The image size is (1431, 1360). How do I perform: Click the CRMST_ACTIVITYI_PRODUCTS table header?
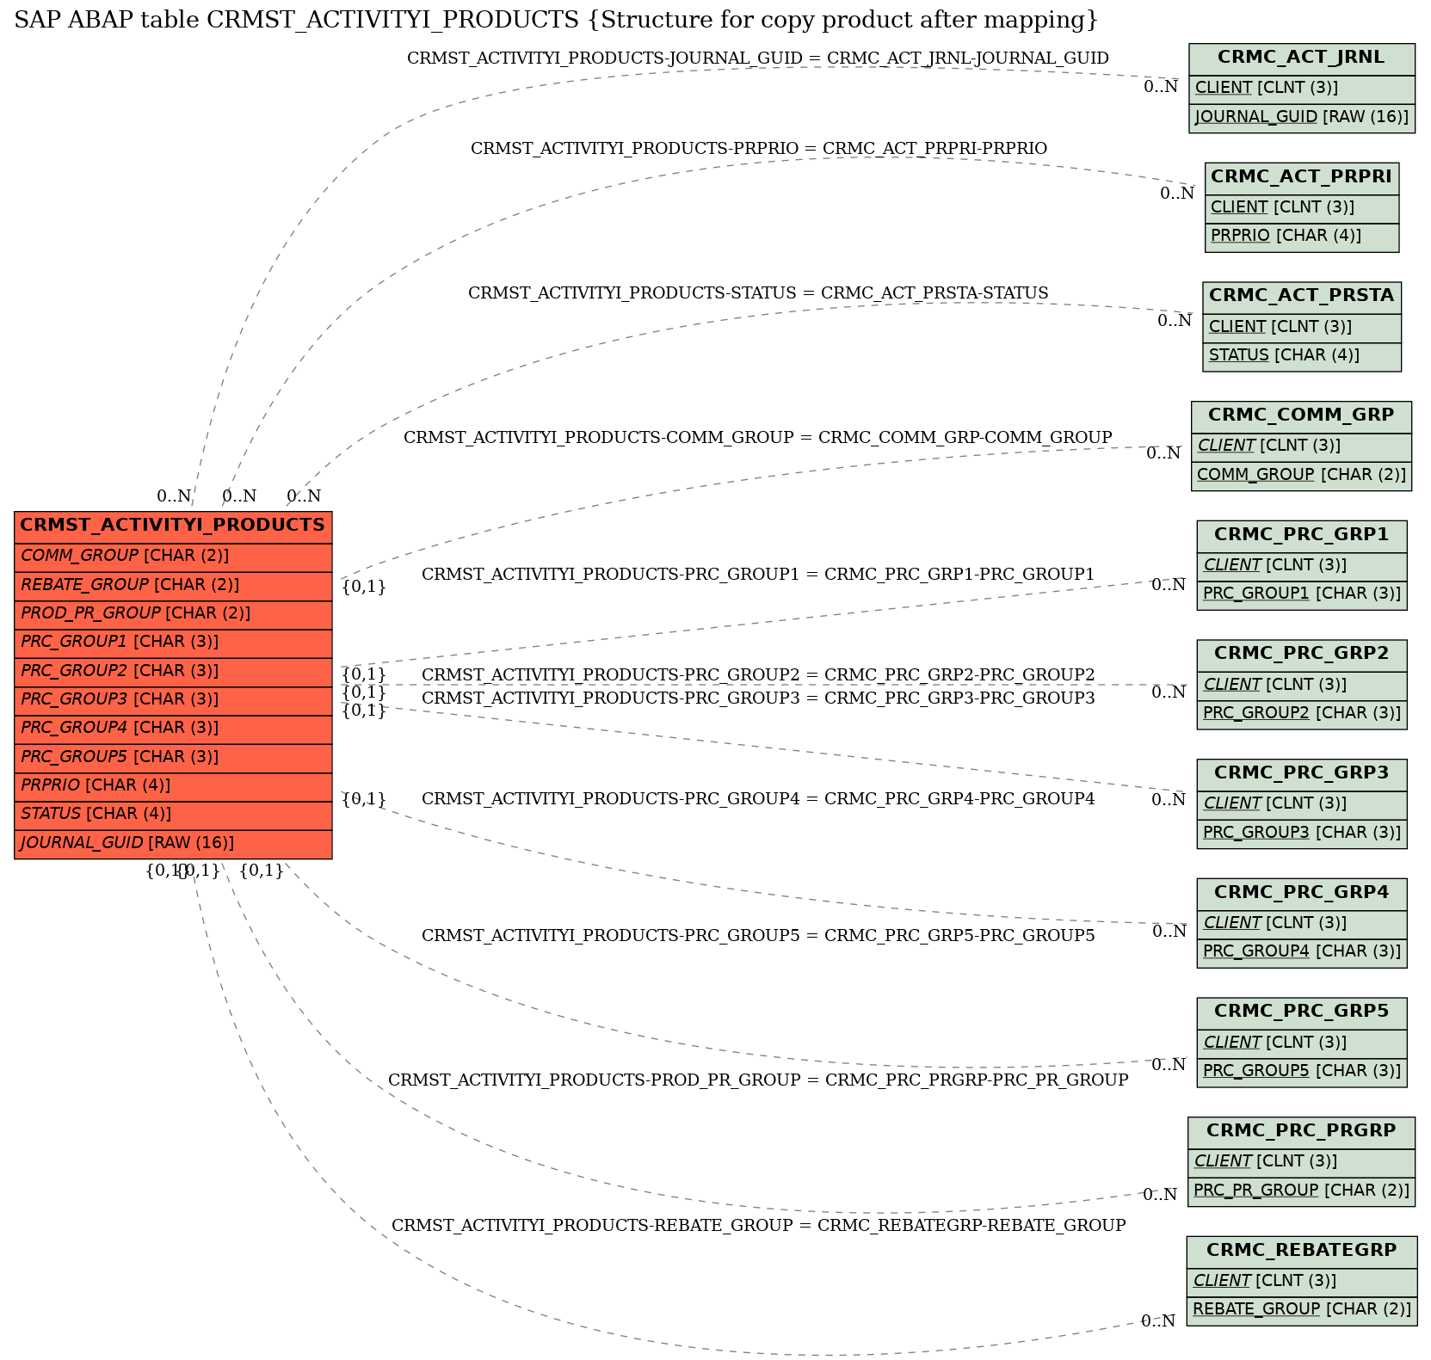click(173, 526)
